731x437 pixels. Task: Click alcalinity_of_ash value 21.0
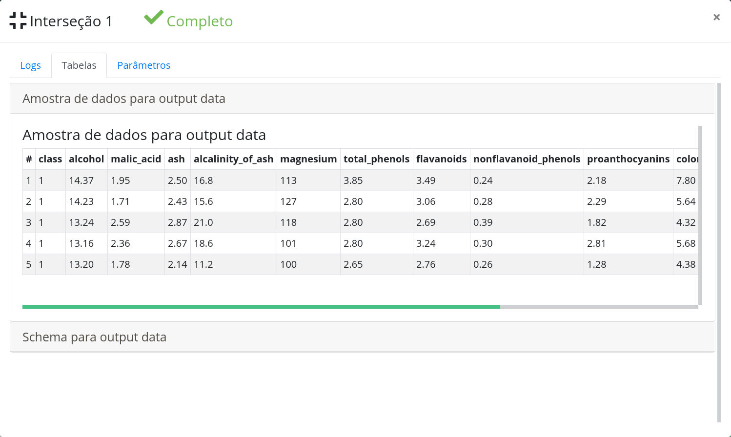point(203,222)
